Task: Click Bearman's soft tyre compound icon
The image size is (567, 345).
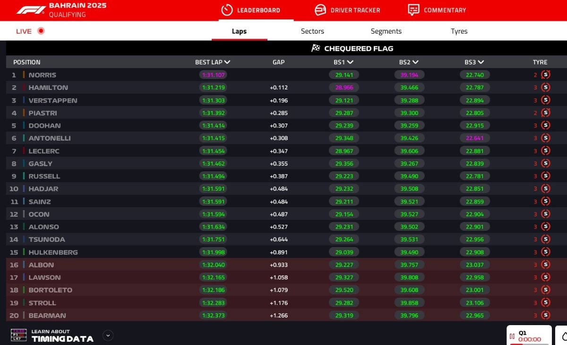Action: coord(546,316)
